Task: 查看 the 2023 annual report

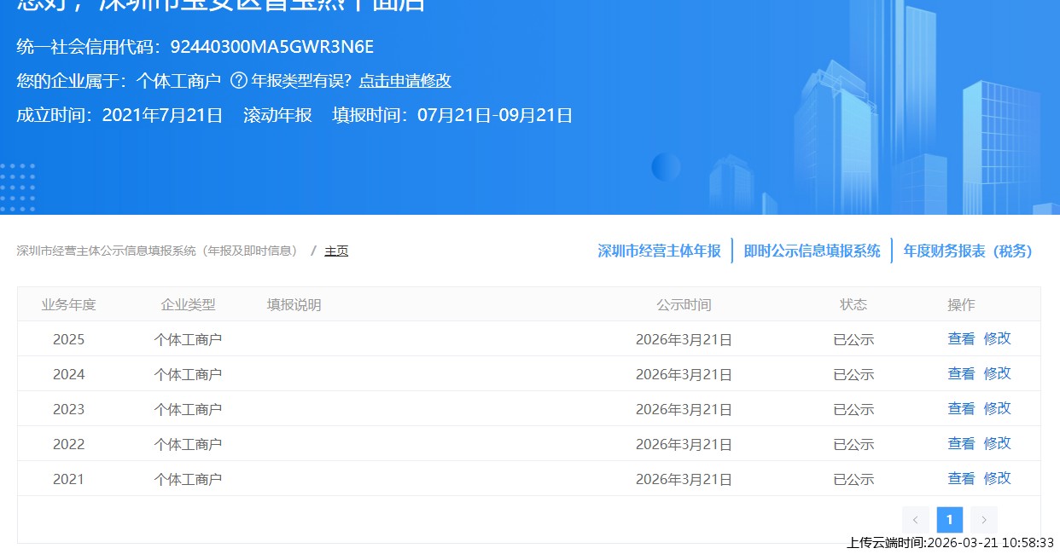Action: (x=961, y=408)
